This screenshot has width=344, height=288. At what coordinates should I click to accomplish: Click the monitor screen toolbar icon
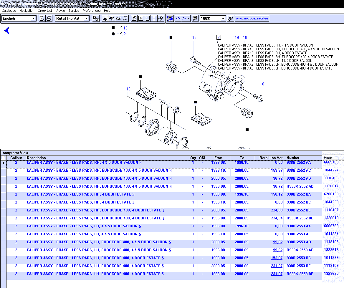coord(147,19)
